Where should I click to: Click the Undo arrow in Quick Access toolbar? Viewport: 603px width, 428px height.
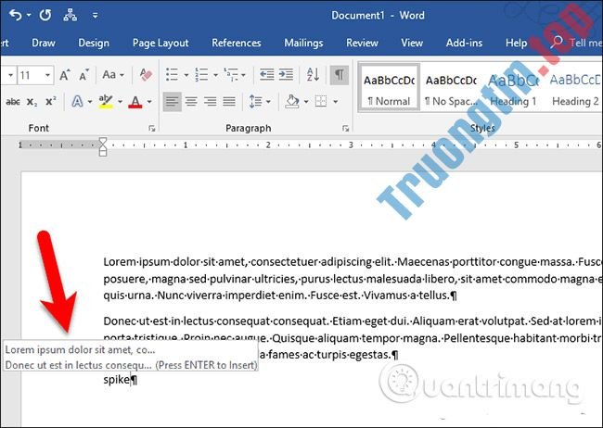pyautogui.click(x=16, y=16)
